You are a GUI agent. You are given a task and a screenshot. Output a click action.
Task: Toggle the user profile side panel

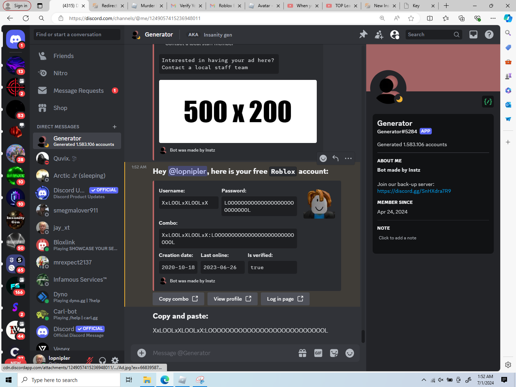[x=395, y=34]
